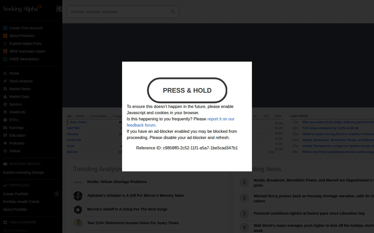This screenshot has height=233, width=374.
Task: Switch to the World market tab
Action: (80, 116)
